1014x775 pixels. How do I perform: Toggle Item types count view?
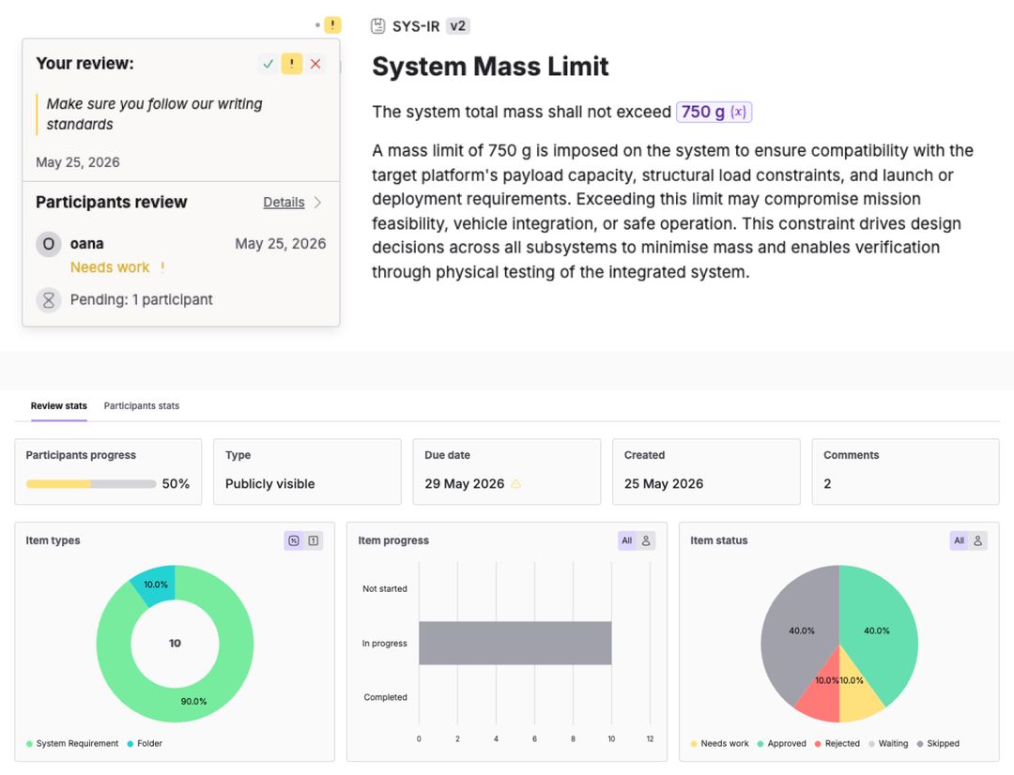pyautogui.click(x=313, y=540)
